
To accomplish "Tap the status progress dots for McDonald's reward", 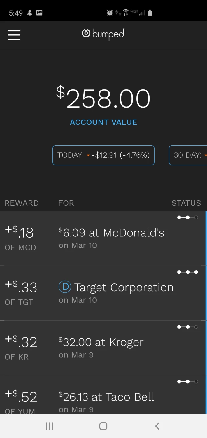I will tap(187, 217).
